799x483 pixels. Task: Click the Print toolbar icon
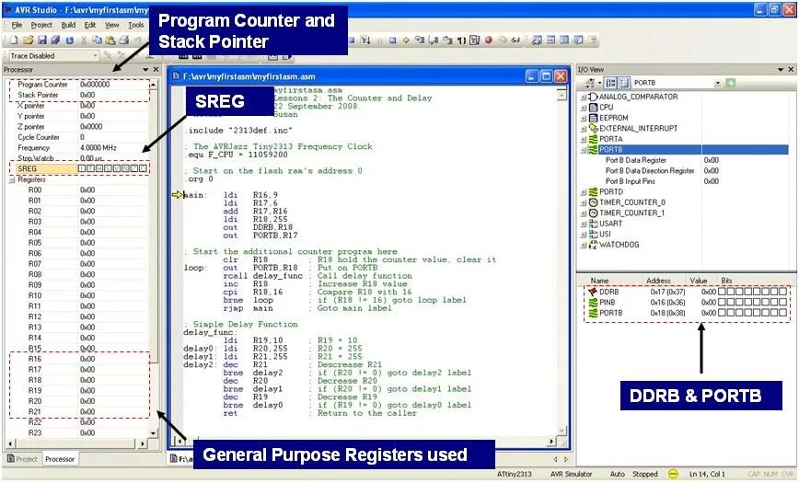pos(123,40)
